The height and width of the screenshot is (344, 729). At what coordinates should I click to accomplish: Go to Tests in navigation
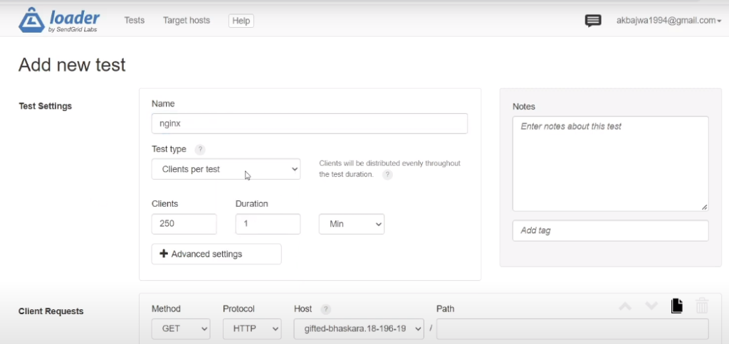pos(134,21)
